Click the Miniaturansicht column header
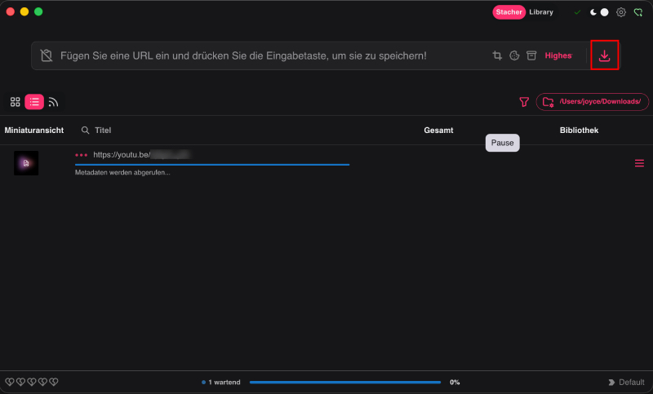 coord(34,131)
